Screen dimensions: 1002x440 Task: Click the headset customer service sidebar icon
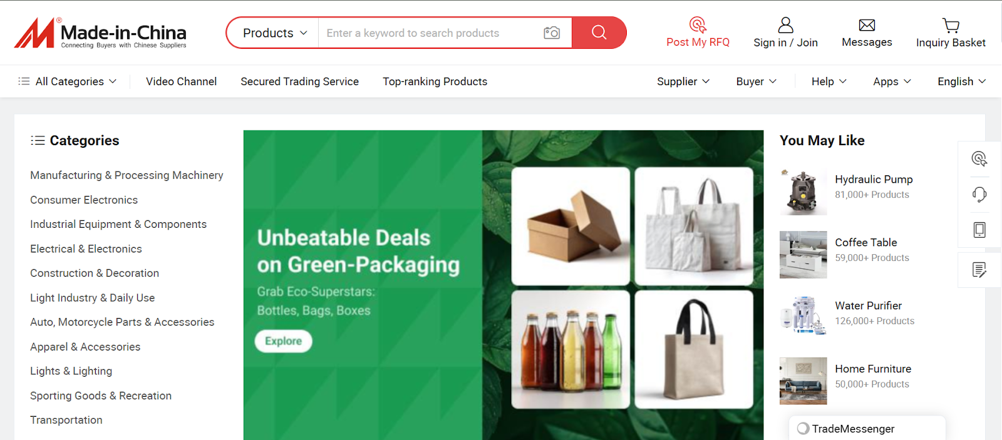(979, 194)
